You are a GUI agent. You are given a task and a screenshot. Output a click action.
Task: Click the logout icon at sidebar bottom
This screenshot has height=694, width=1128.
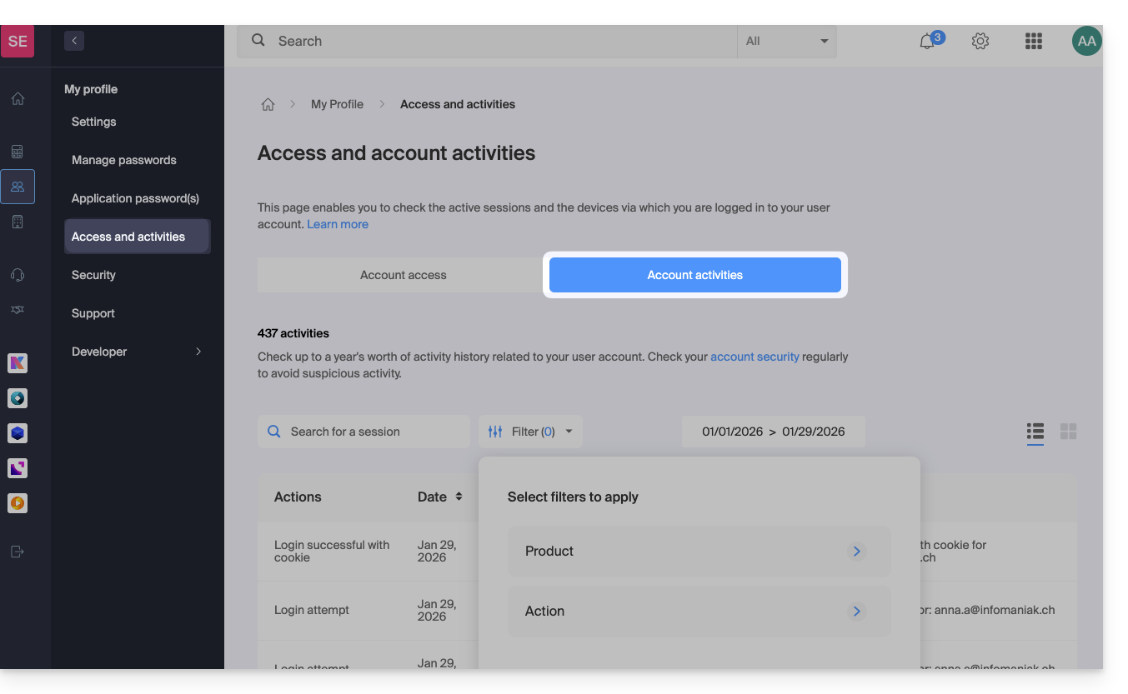[18, 552]
